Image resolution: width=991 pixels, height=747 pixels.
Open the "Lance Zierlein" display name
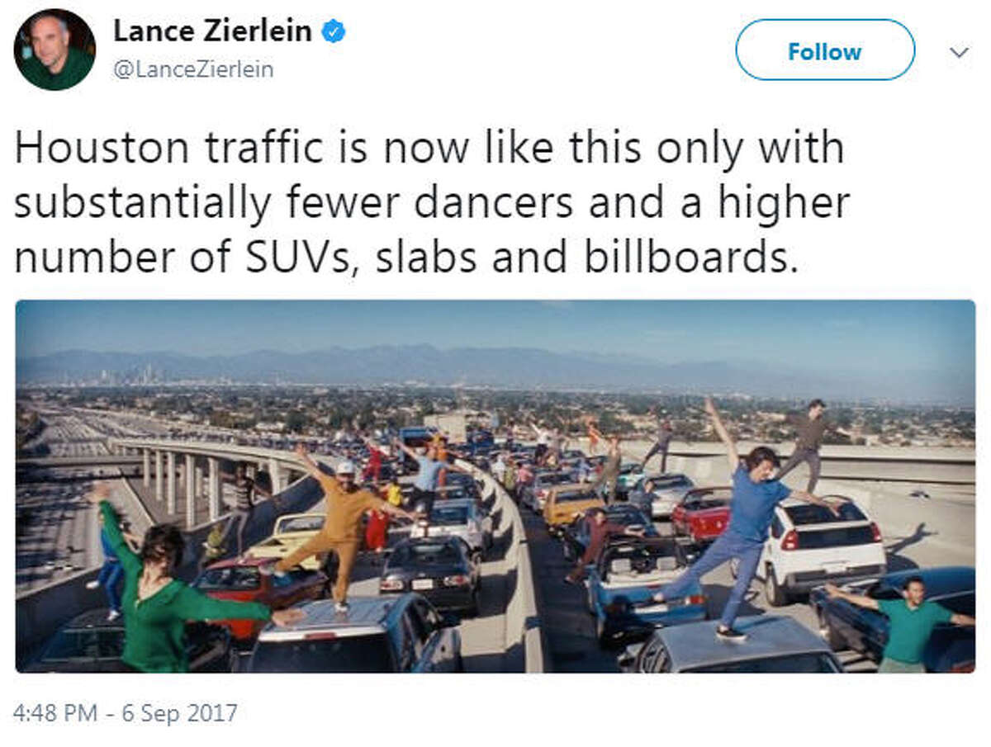[212, 31]
